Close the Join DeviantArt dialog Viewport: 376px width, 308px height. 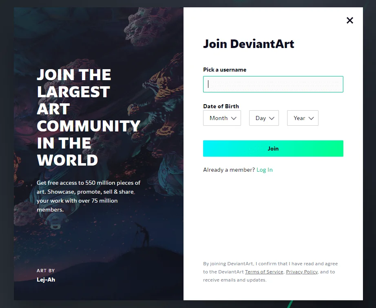click(350, 20)
